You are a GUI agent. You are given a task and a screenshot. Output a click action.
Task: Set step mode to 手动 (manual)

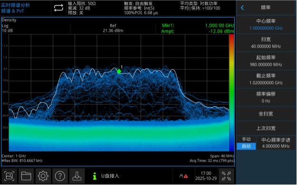coord(246,139)
